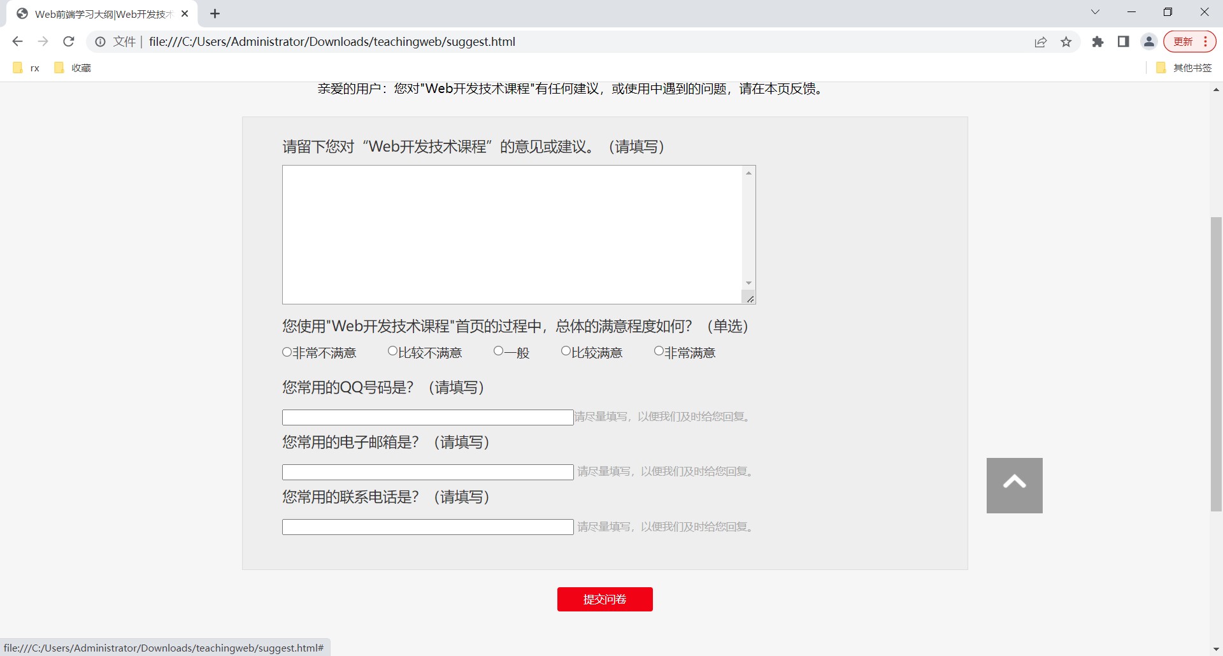This screenshot has width=1223, height=656.
Task: Open the Chrome three-dot menu
Action: click(x=1206, y=42)
